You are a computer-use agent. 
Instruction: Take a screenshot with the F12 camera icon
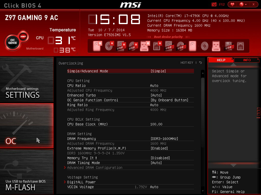(214, 4)
